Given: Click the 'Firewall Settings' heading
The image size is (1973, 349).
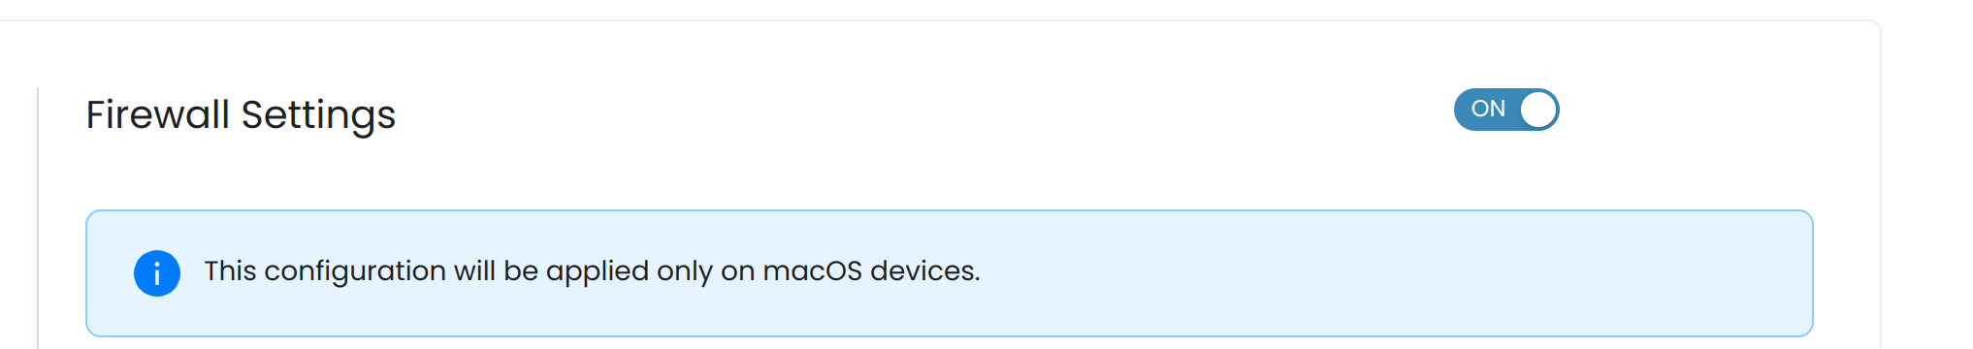Looking at the screenshot, I should click(x=241, y=115).
